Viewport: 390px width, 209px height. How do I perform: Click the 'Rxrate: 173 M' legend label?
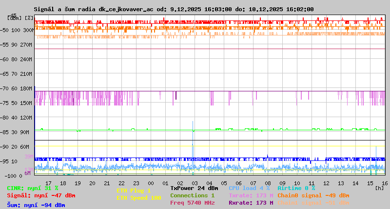click(251, 203)
